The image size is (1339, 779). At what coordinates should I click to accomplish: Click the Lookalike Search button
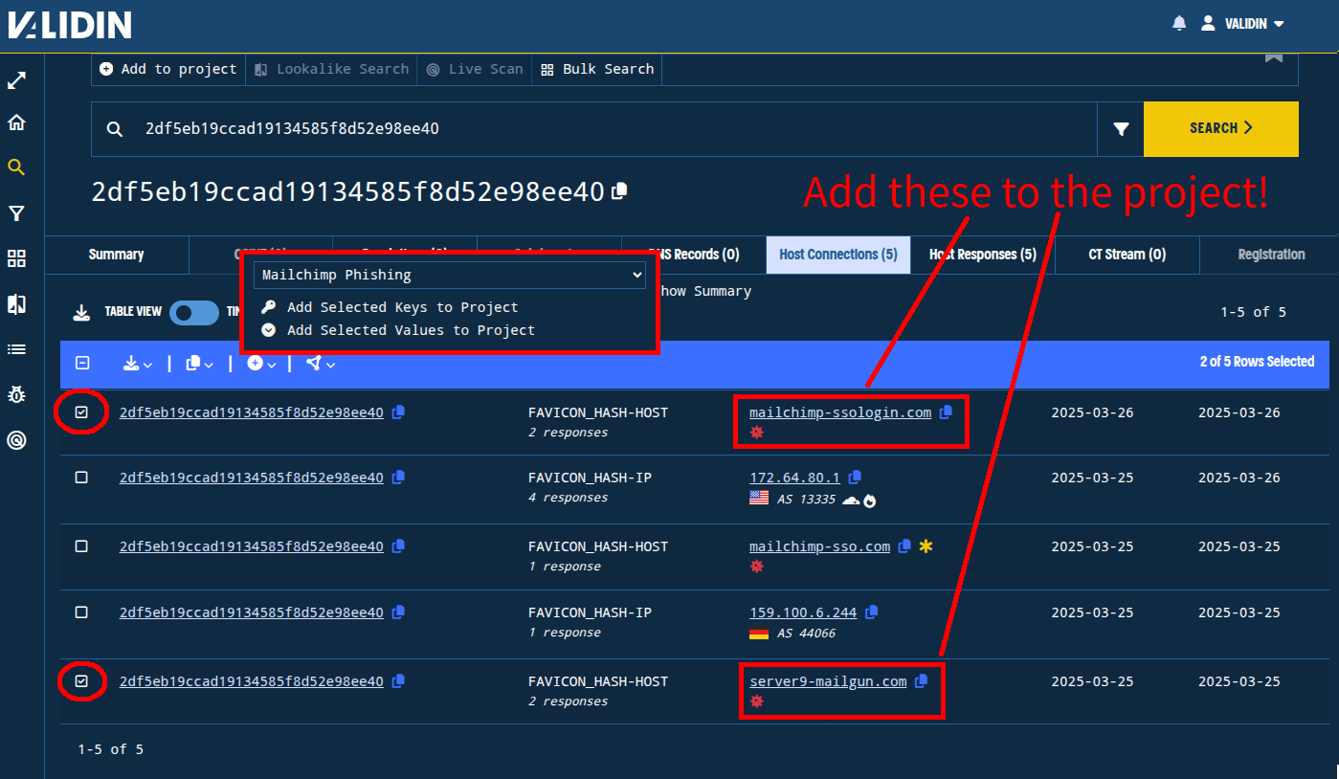tap(331, 69)
